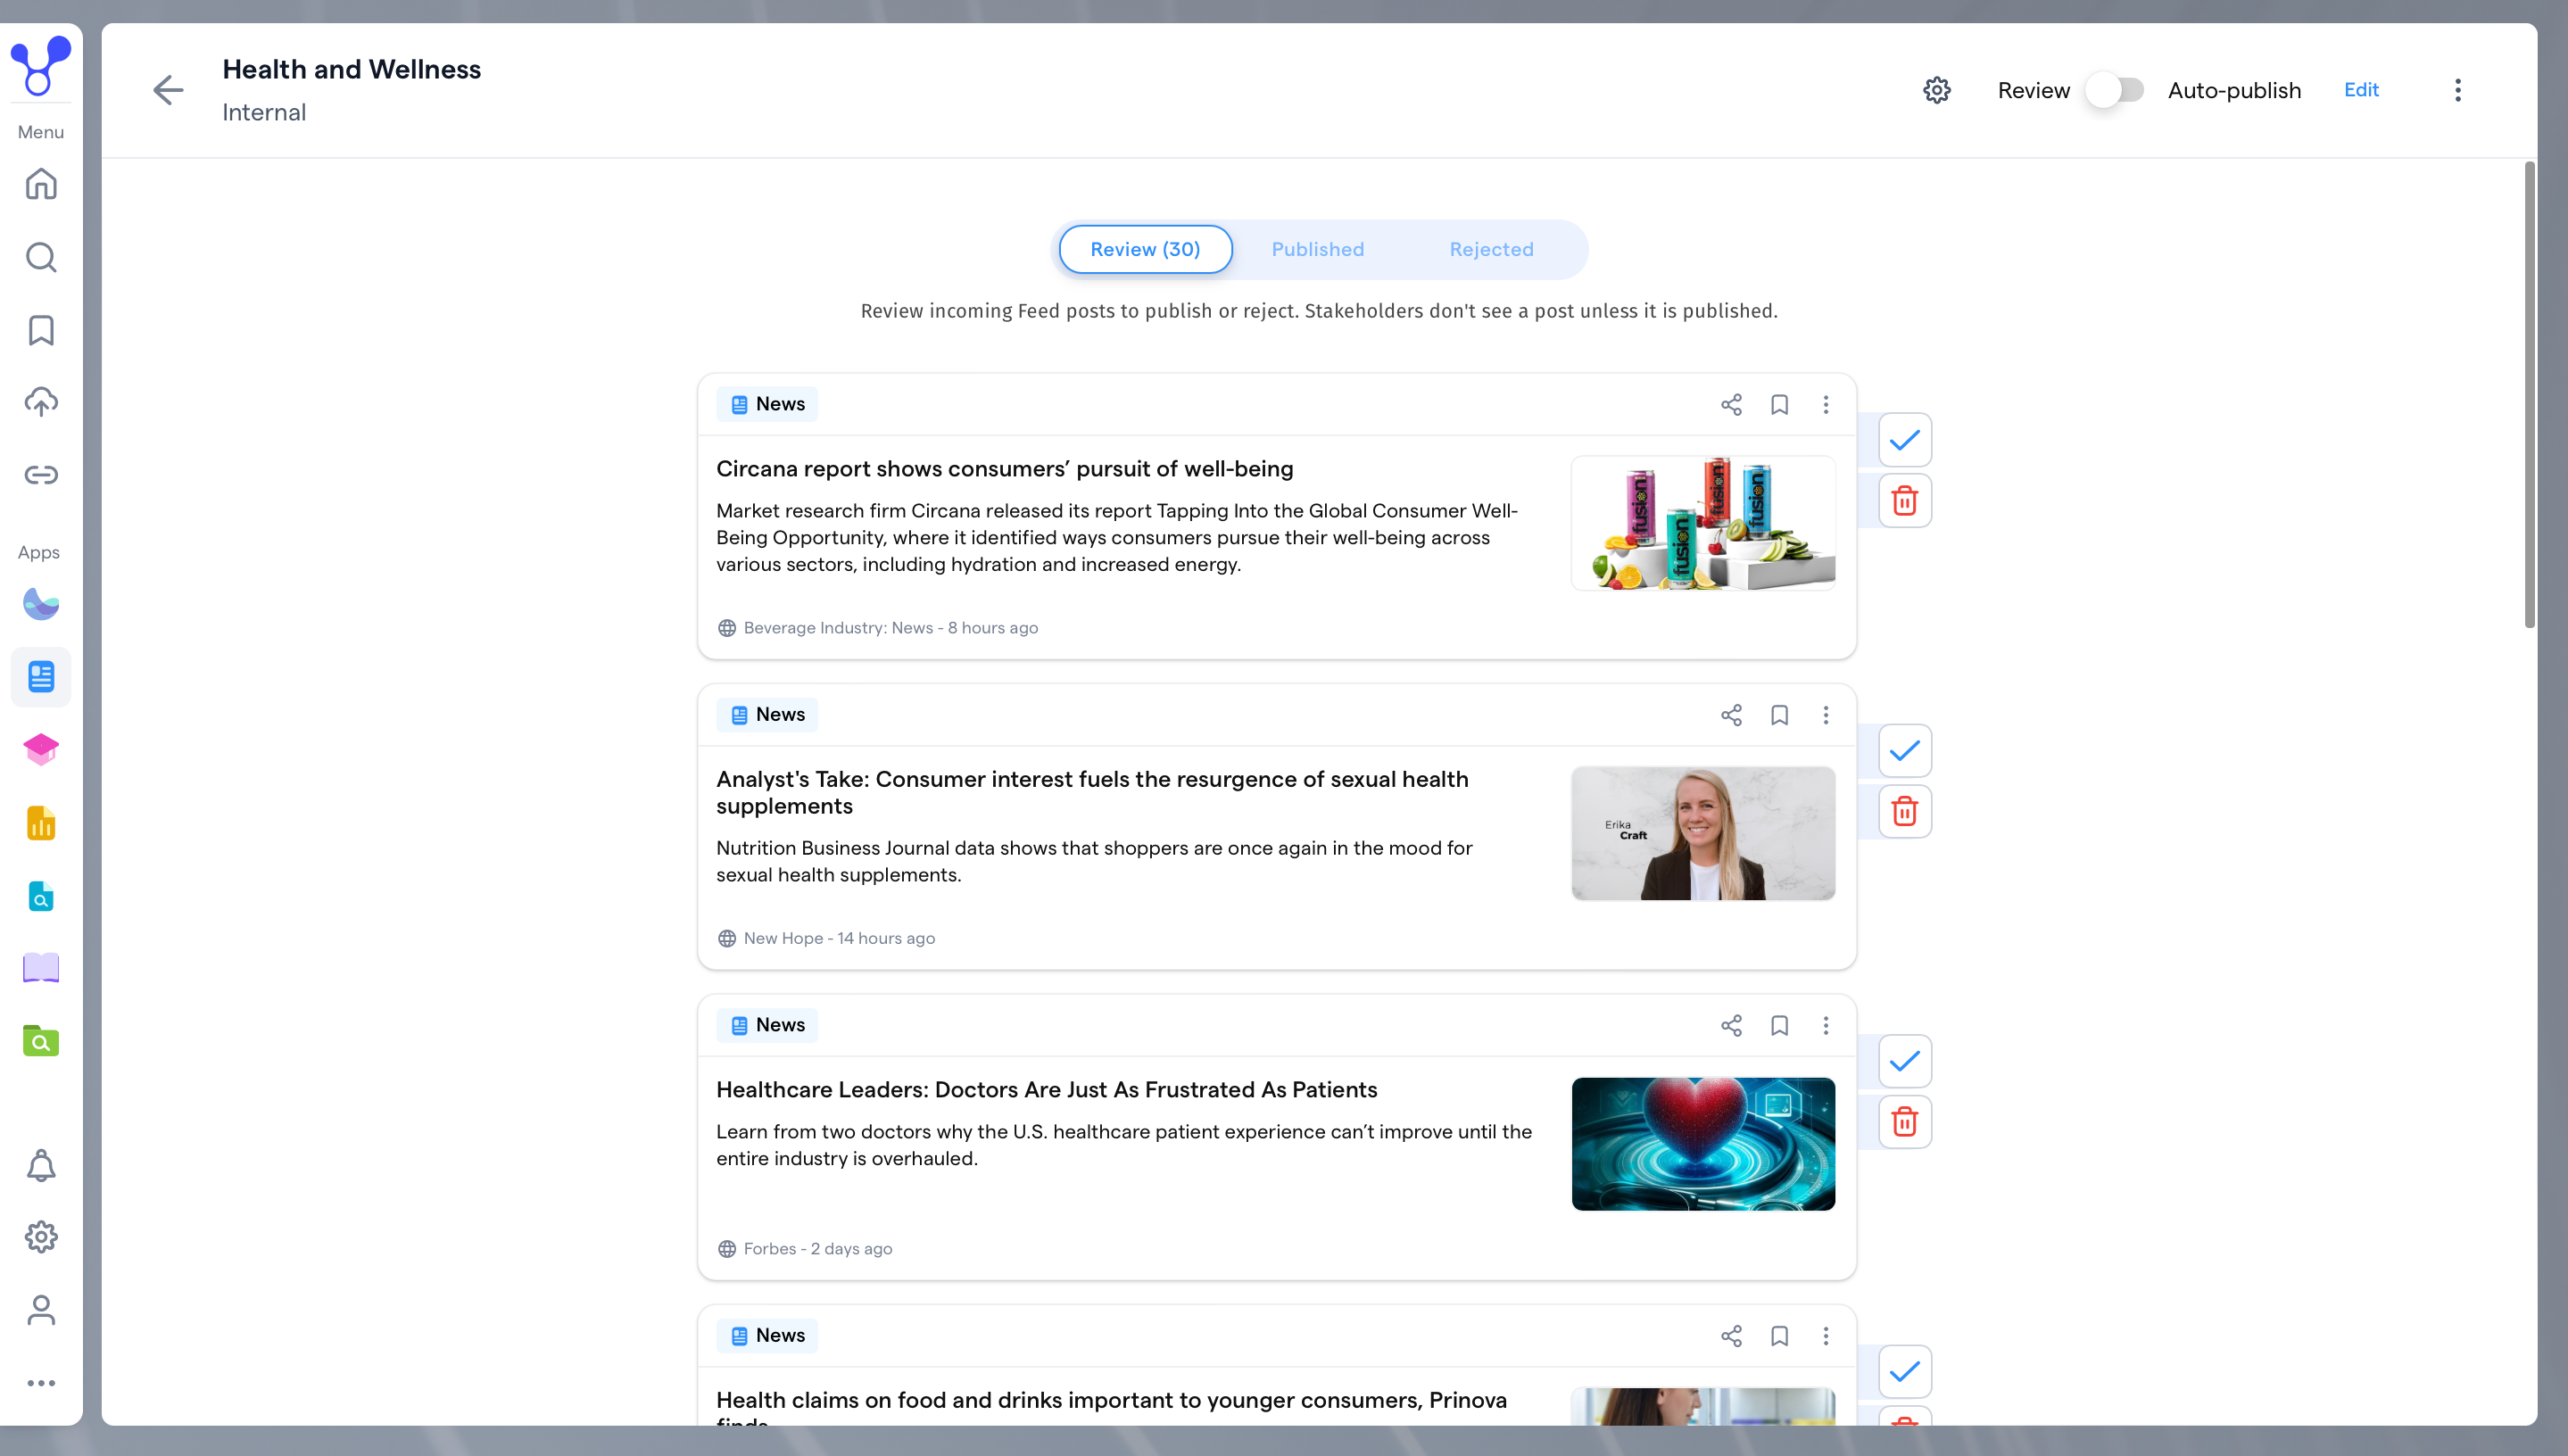Screen dimensions: 2568x1456
Task: Click the Erika Craft portrait thumbnail
Action: pos(1703,834)
